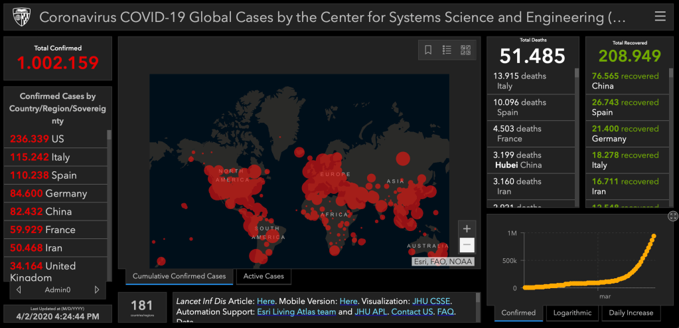Zoom out on the map with minus
Image resolution: width=679 pixels, height=328 pixels.
click(467, 245)
